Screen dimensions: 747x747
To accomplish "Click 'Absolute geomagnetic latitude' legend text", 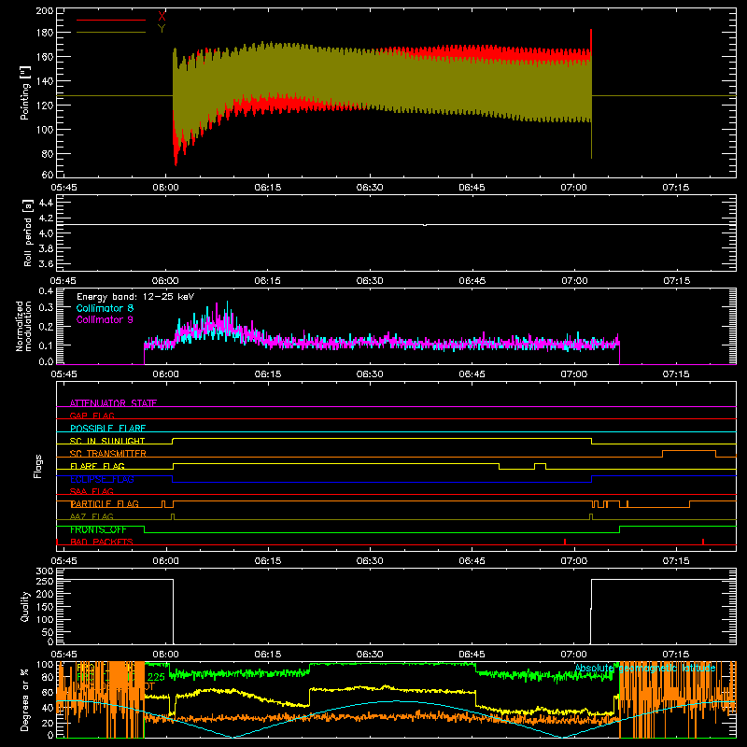I will pos(645,669).
